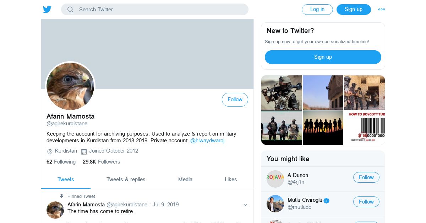
Task: Open the hawk profile picture
Action: [70, 86]
